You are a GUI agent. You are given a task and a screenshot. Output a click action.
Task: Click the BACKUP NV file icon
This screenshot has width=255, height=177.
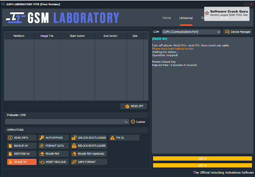(x=10, y=146)
